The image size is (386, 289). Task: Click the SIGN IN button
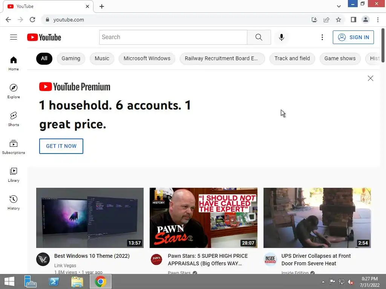(353, 37)
